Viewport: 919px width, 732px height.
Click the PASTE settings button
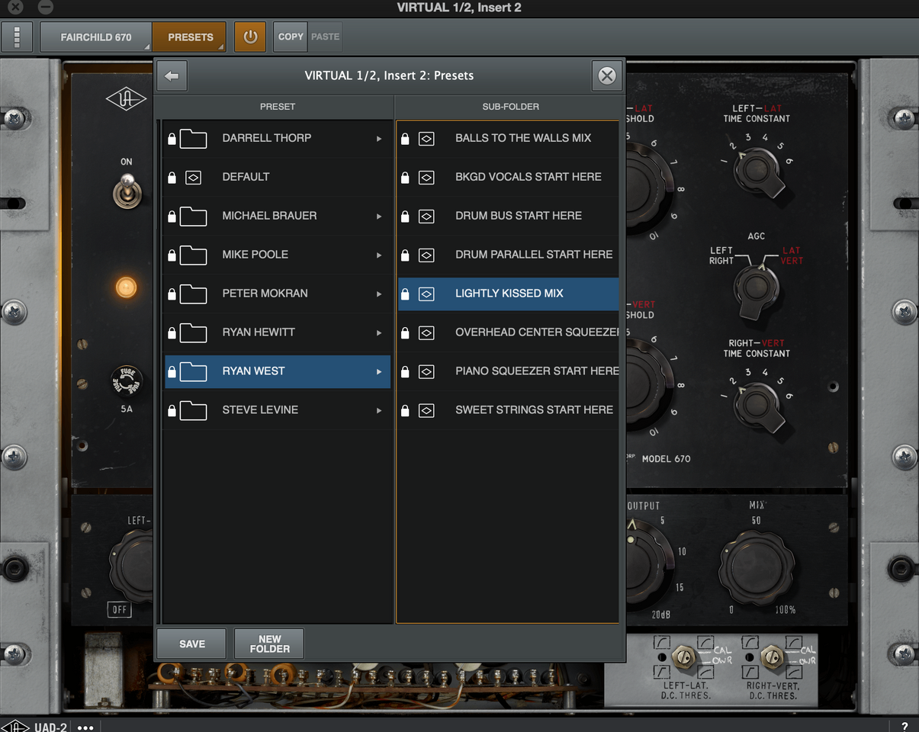325,37
